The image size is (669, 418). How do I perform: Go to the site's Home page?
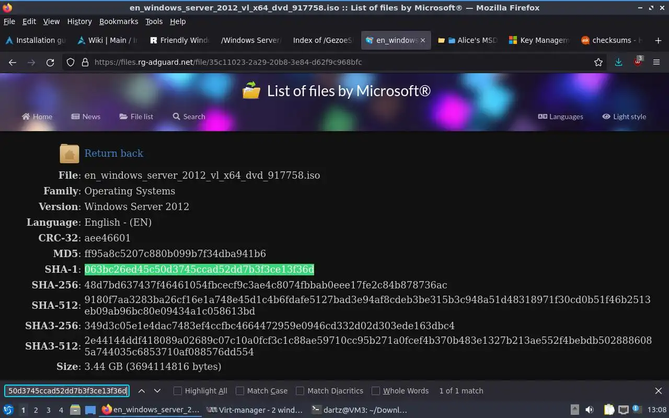pos(37,117)
